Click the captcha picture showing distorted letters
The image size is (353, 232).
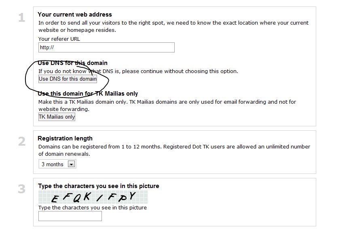(x=93, y=197)
